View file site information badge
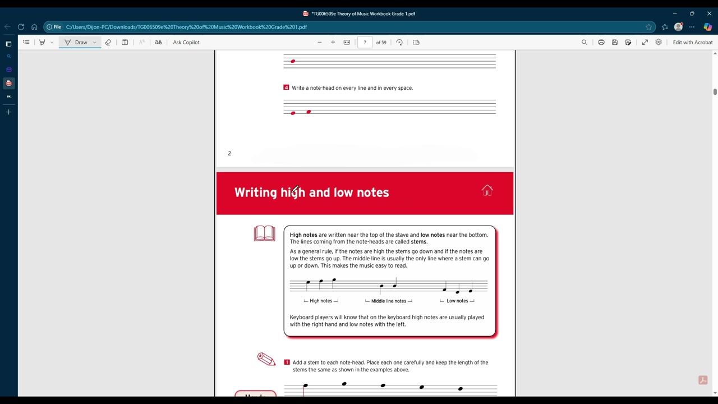Image resolution: width=718 pixels, height=404 pixels. pyautogui.click(x=54, y=27)
